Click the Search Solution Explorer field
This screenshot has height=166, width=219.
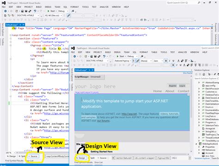[207, 78]
